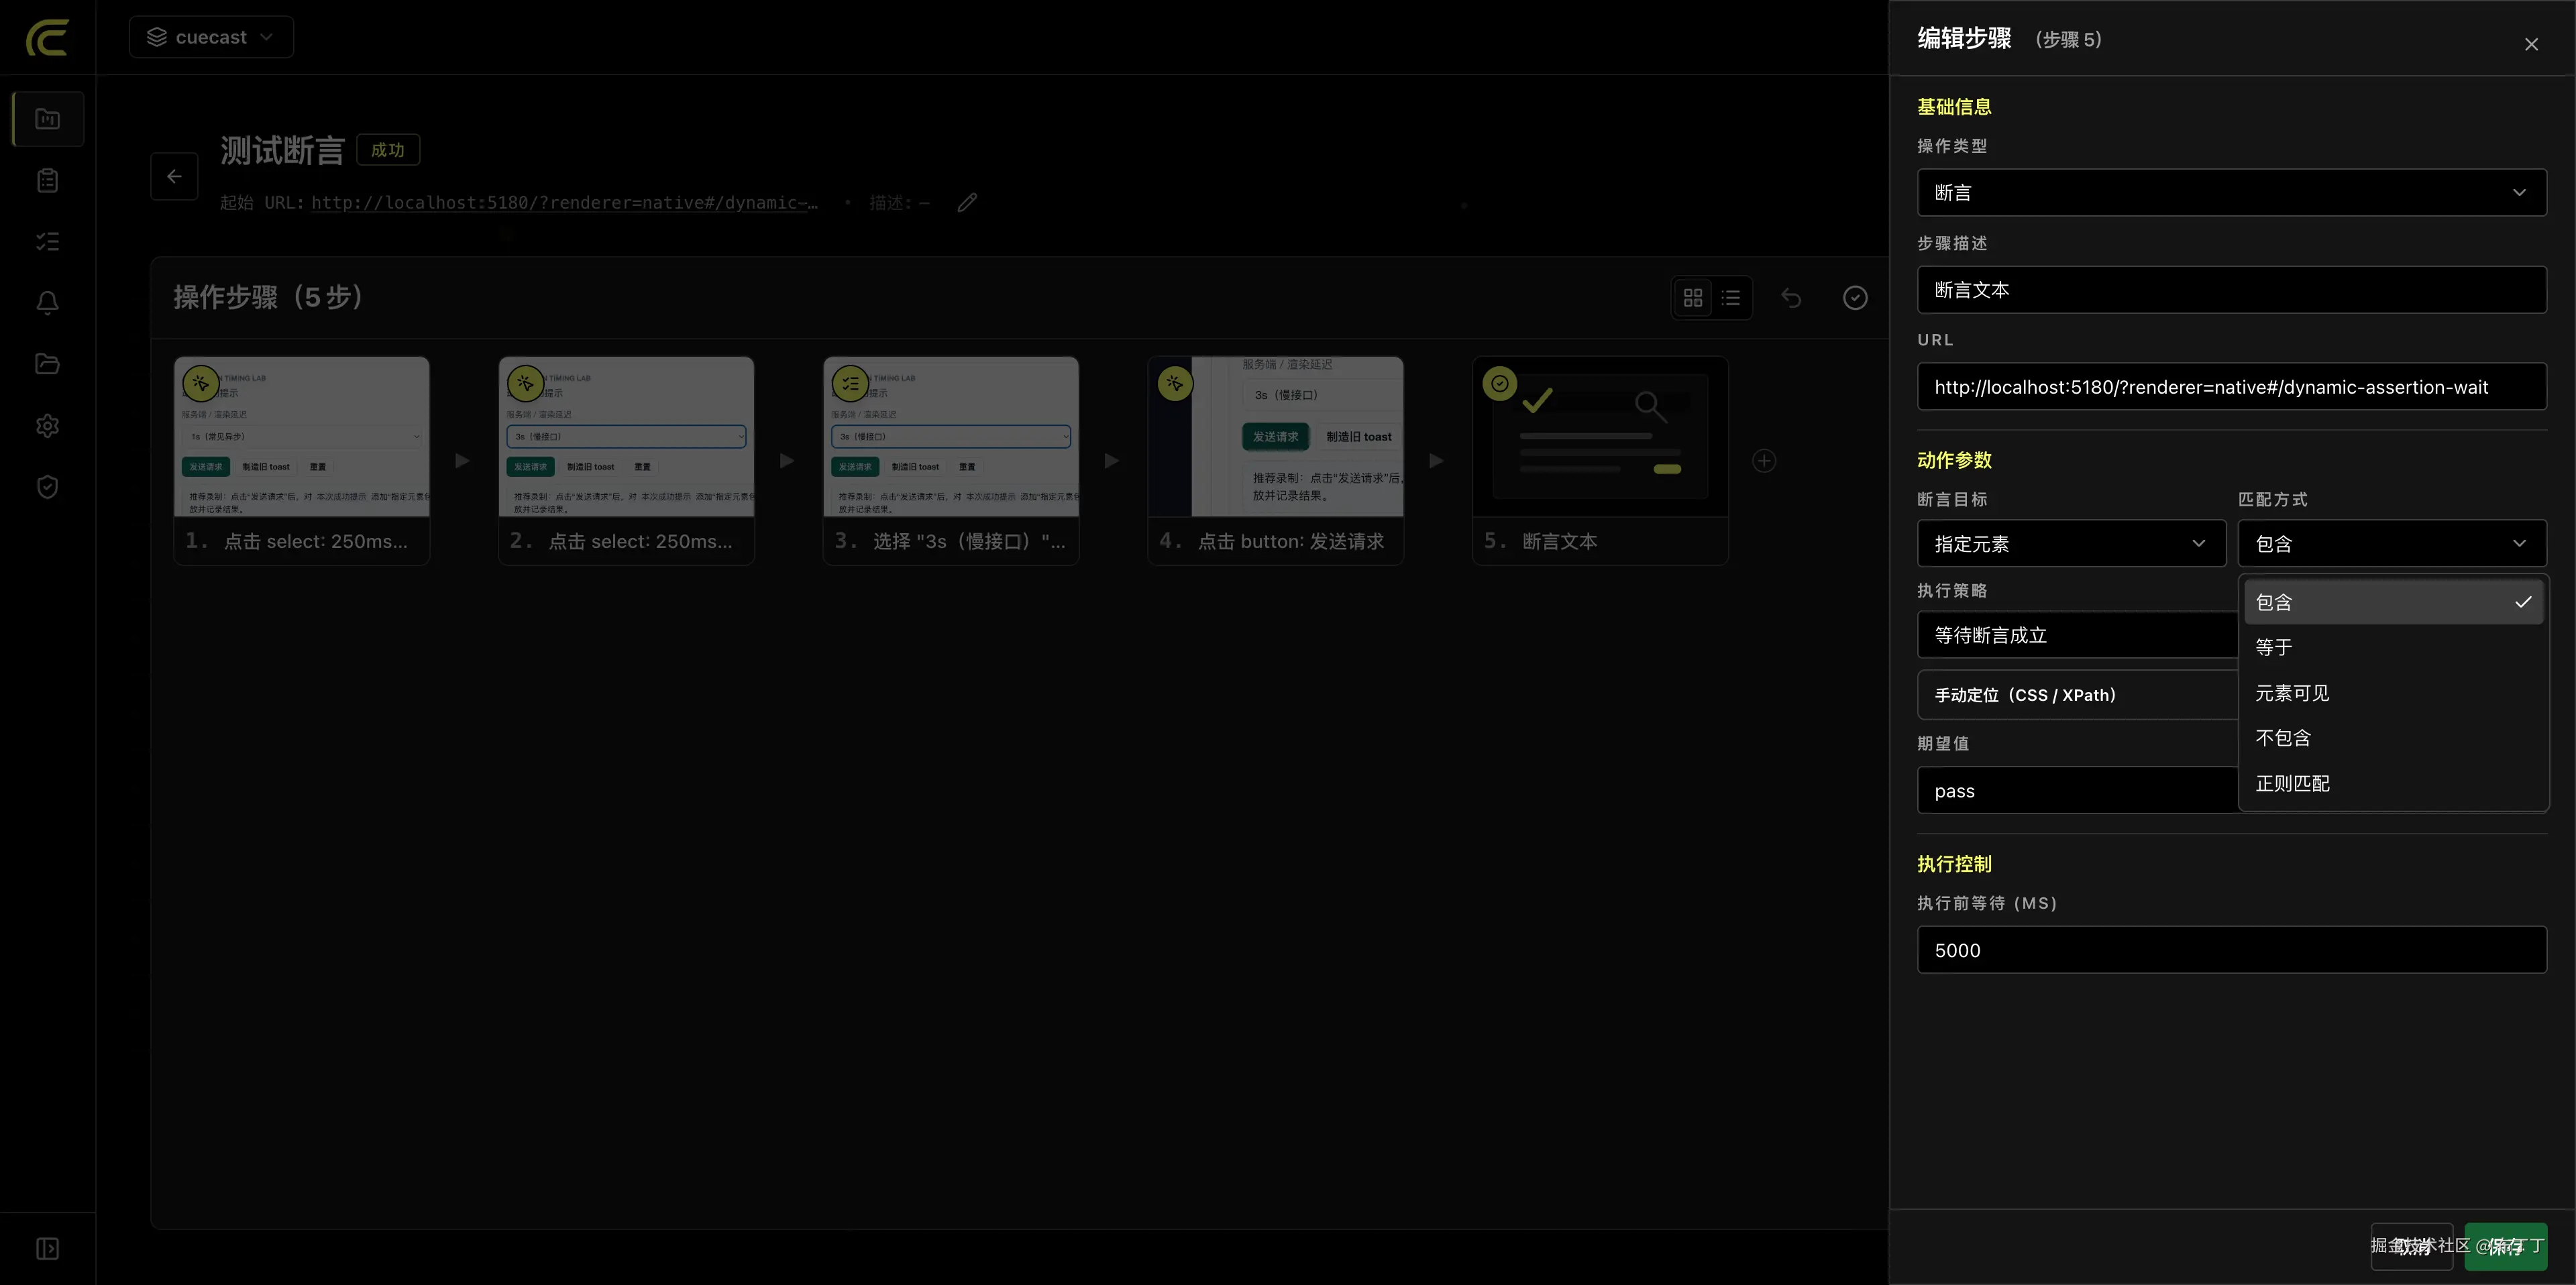The width and height of the screenshot is (2576, 1285).
Task: Open the checklist sidebar icon
Action: pos(48,242)
